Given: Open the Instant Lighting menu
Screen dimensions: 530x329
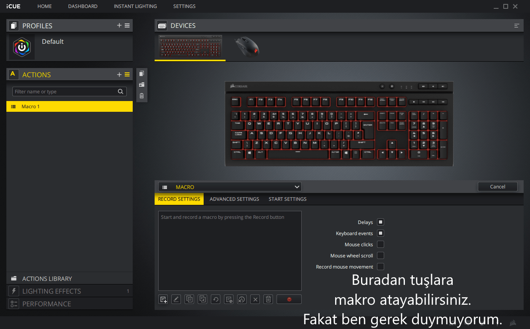Looking at the screenshot, I should point(135,6).
